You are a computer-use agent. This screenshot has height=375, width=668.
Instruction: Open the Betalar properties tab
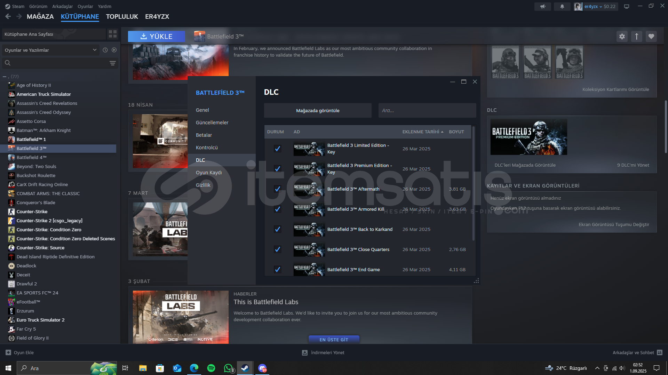[x=222, y=135]
